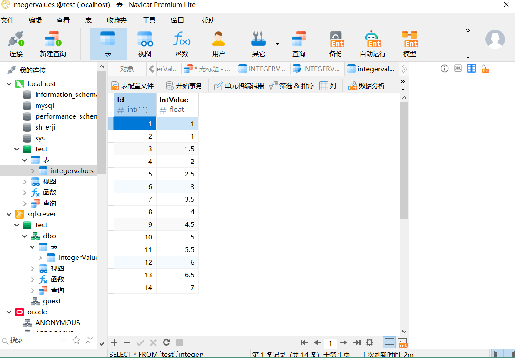515x359 pixels.
Task: Click the data grid vertical scrollbar
Action: point(405,160)
